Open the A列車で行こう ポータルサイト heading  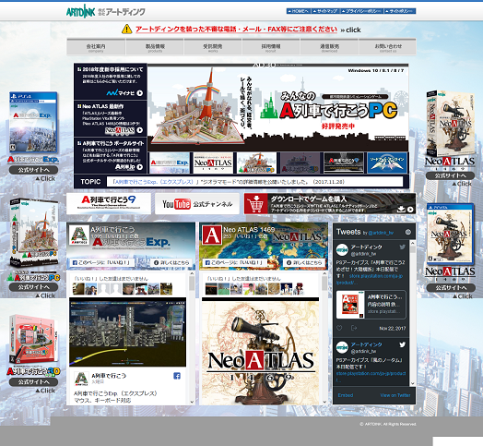click(113, 143)
